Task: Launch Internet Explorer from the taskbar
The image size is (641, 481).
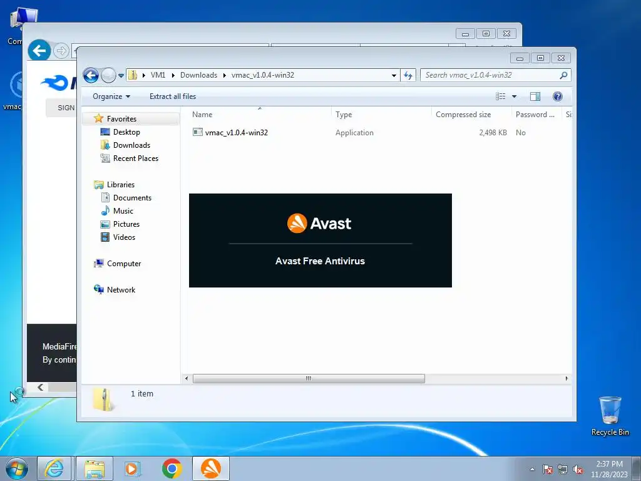Action: [54, 468]
